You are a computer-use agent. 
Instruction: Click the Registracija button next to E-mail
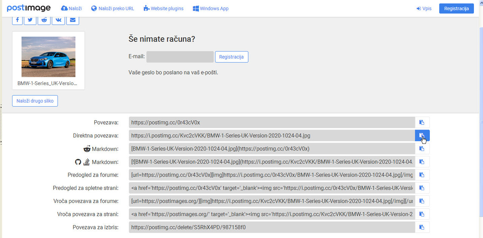(x=232, y=57)
